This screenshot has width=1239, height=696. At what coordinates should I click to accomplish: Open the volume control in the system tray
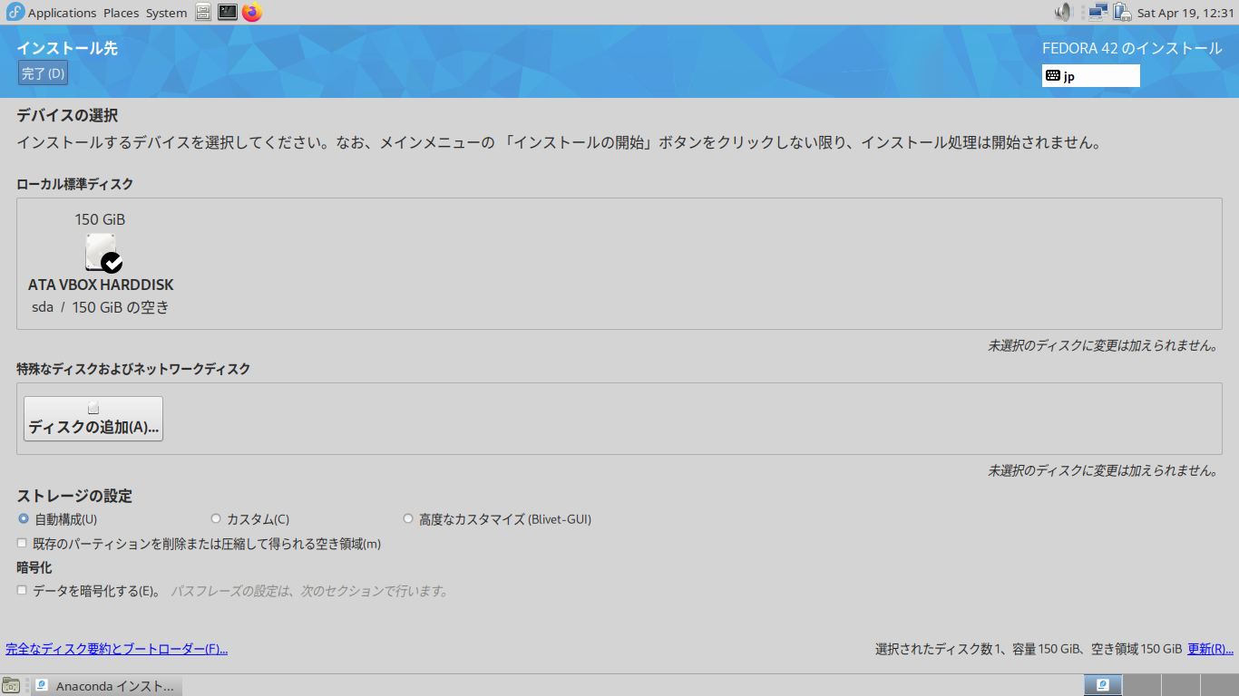pos(1064,13)
